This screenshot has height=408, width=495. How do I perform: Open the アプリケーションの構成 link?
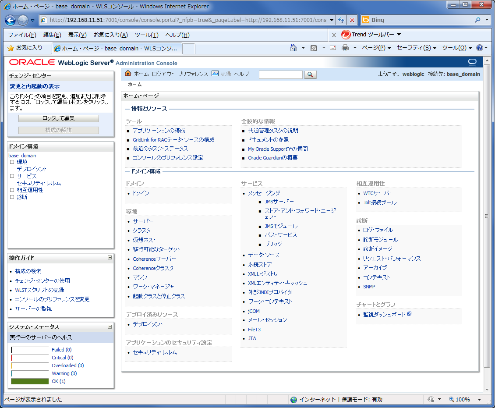coord(159,131)
